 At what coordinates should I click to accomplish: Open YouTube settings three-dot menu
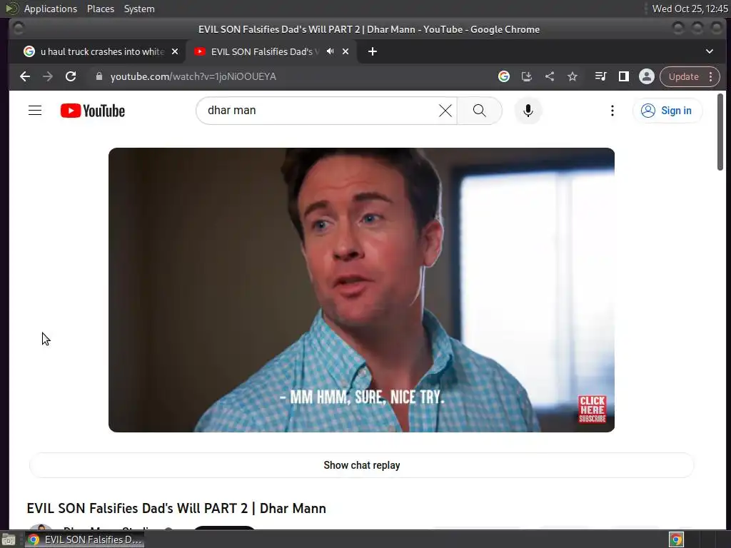[612, 111]
